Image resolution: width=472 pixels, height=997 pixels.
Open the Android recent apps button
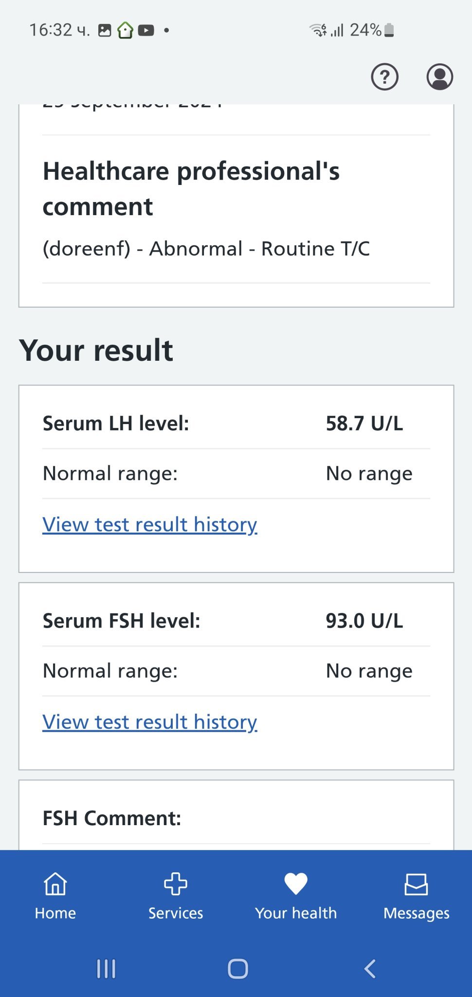[106, 968]
